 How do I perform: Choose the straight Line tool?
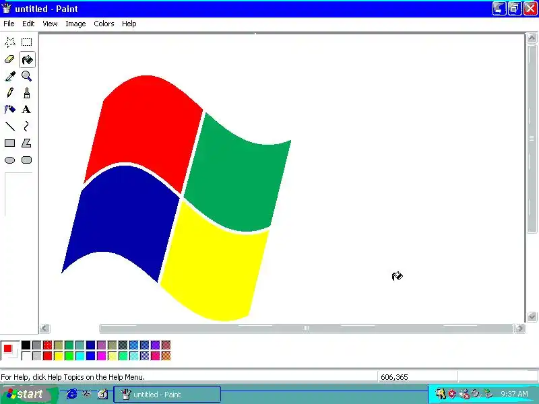pyautogui.click(x=10, y=127)
